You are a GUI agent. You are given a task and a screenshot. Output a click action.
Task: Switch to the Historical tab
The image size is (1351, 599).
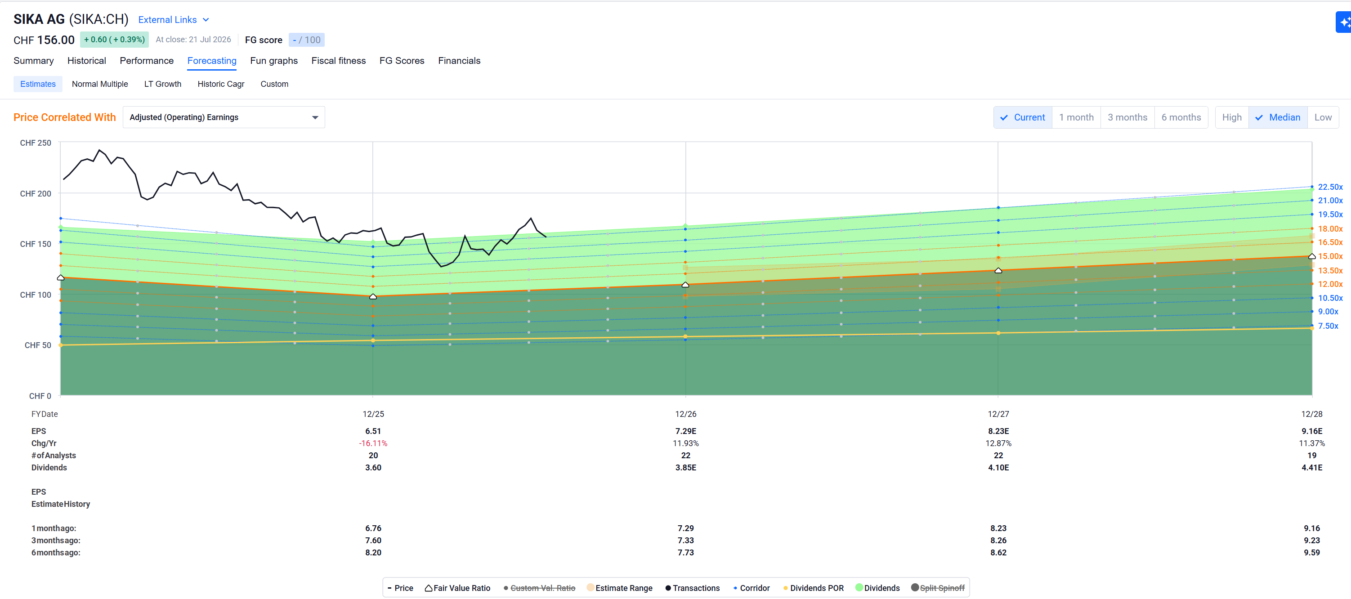click(x=86, y=61)
